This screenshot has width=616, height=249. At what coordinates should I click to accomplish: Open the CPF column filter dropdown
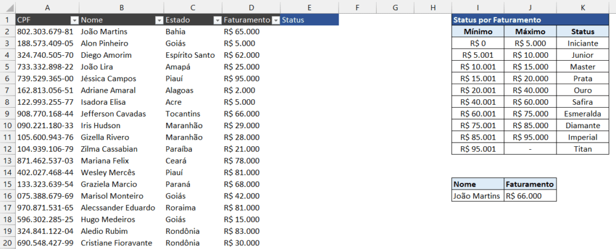point(74,20)
